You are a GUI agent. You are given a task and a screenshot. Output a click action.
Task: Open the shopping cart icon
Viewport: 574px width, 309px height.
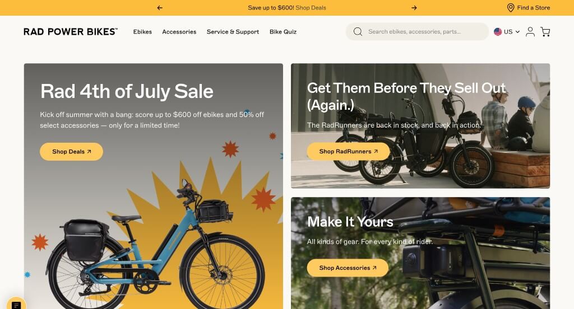545,32
